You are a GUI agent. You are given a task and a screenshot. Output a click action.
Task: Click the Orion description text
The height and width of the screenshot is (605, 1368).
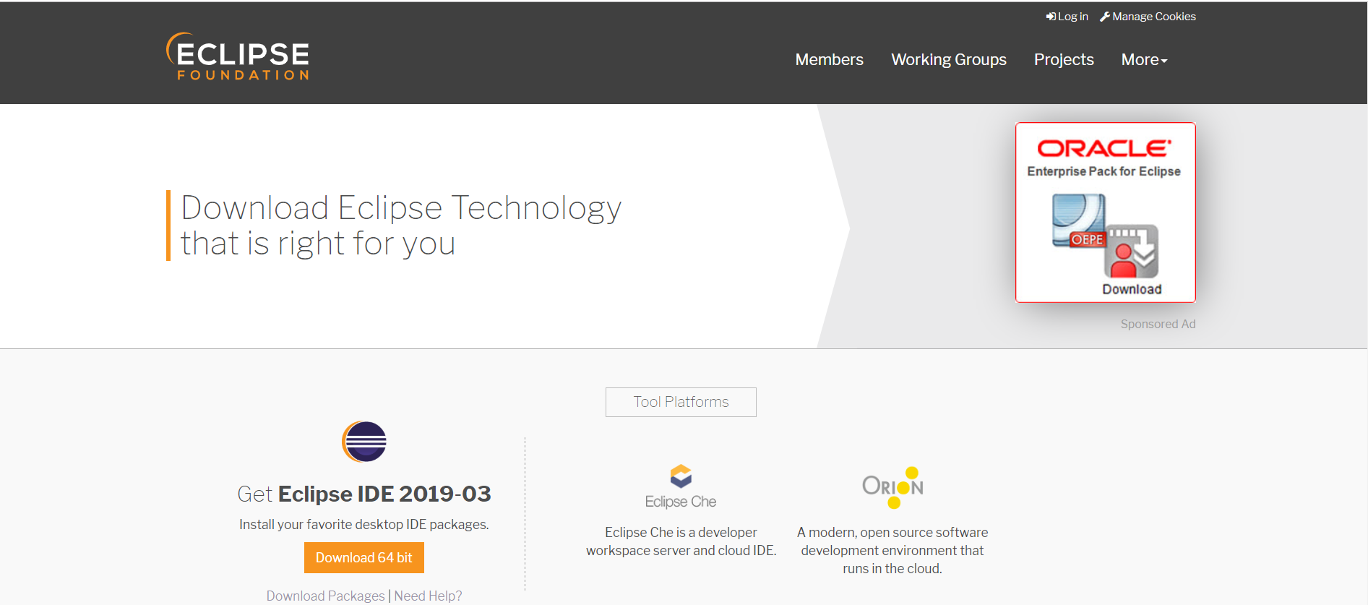[x=892, y=550]
